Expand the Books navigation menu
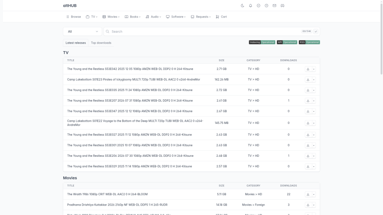The width and height of the screenshot is (383, 215). (x=133, y=17)
